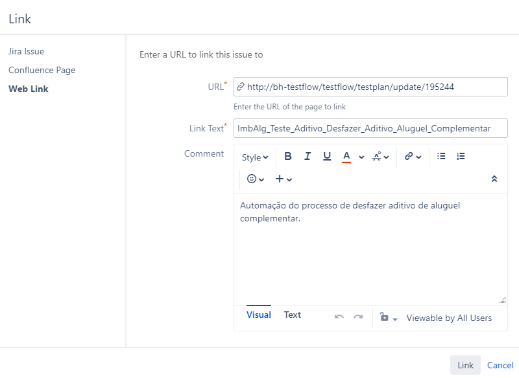Insert a bullet list in comment
The image size is (519, 378).
tap(441, 157)
